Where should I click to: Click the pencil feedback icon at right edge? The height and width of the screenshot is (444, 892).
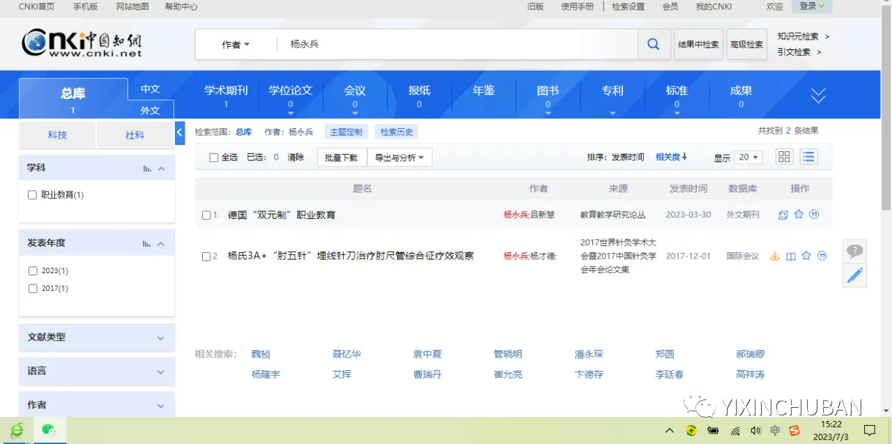[854, 275]
